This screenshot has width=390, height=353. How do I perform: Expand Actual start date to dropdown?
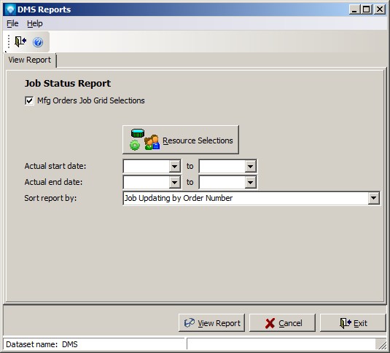(x=250, y=166)
